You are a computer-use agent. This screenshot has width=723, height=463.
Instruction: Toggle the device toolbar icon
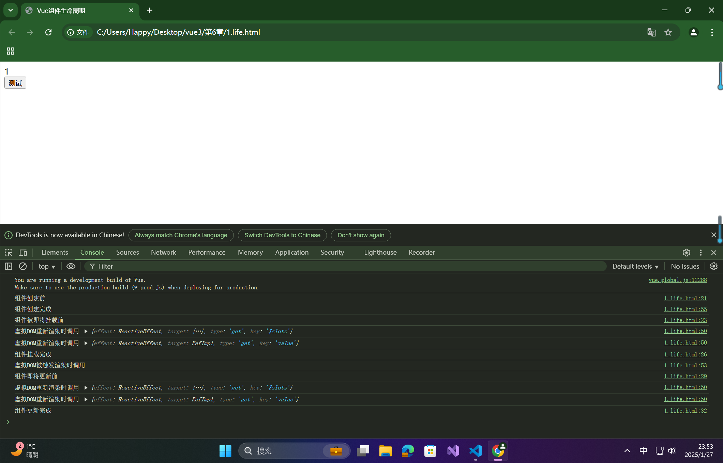coord(23,253)
